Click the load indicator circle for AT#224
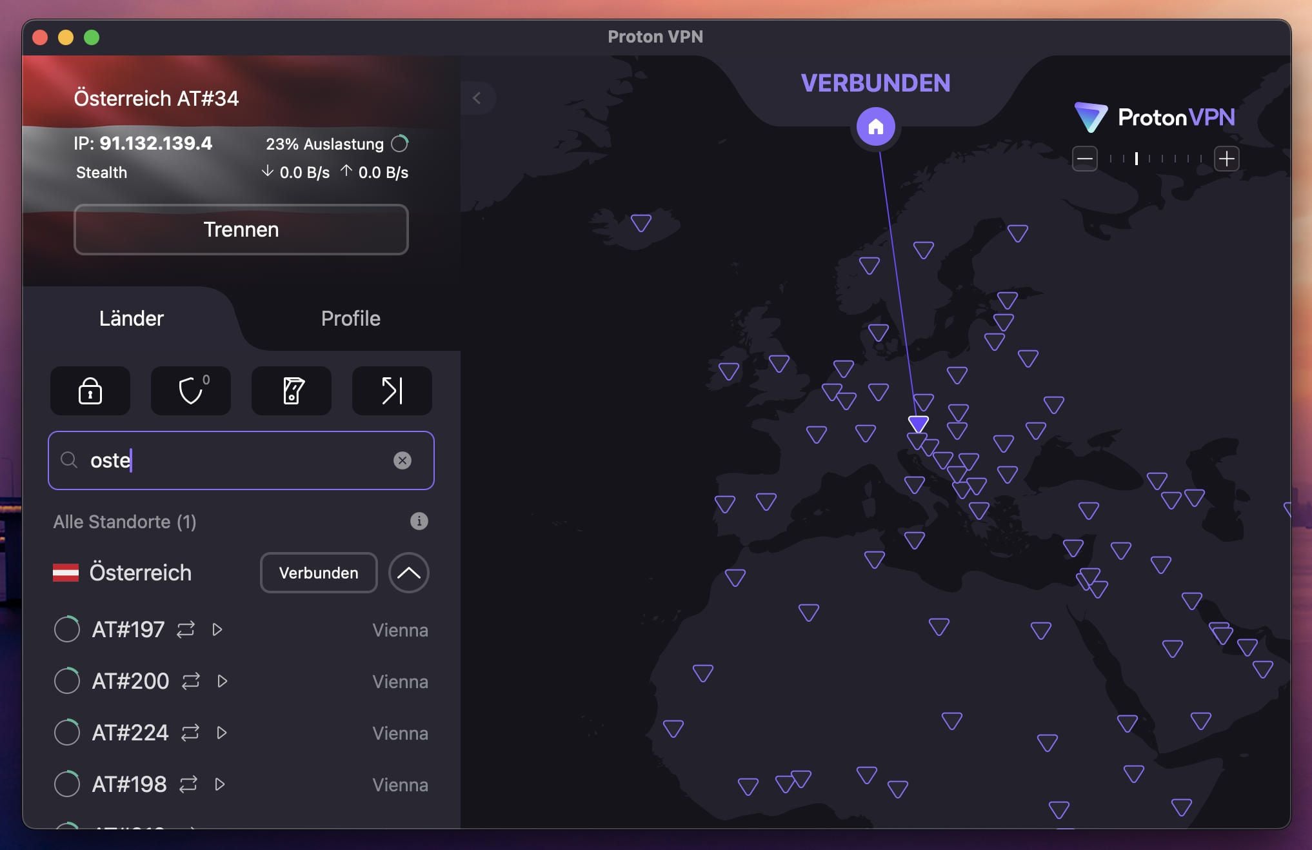This screenshot has width=1312, height=850. (x=67, y=733)
